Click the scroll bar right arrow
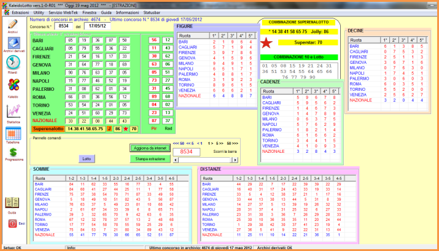 coord(235,160)
